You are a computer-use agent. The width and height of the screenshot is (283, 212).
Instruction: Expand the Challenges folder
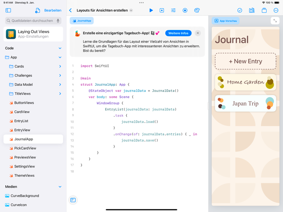60,75
